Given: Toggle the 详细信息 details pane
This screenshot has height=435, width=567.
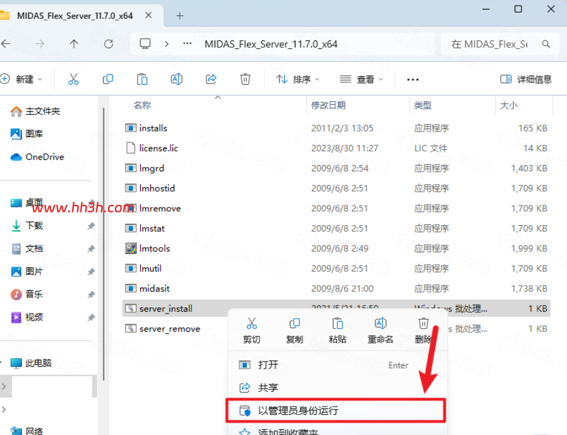Looking at the screenshot, I should (x=526, y=79).
